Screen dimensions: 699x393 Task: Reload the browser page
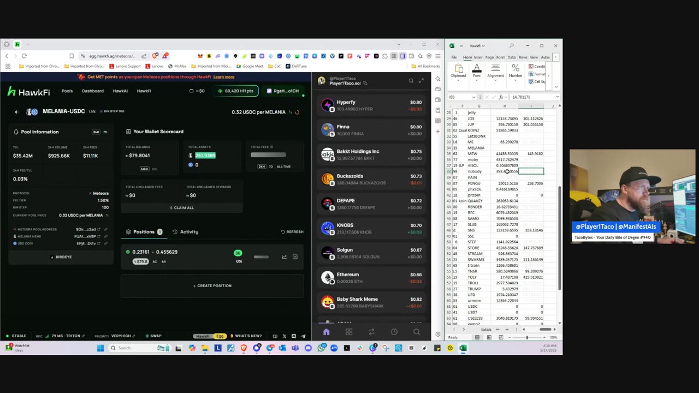click(x=24, y=56)
